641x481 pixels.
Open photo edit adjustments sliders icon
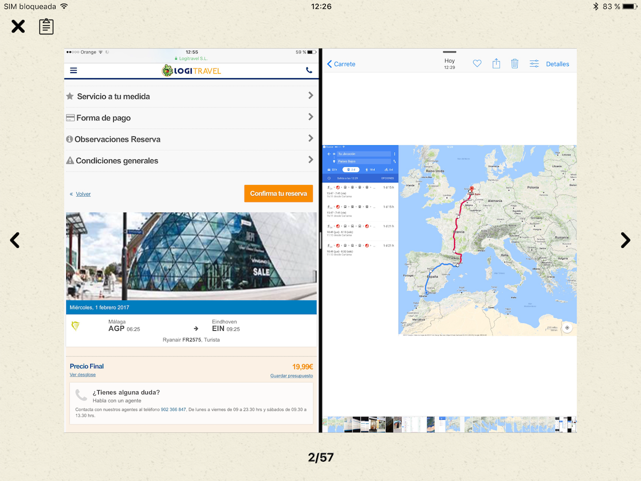pyautogui.click(x=534, y=64)
